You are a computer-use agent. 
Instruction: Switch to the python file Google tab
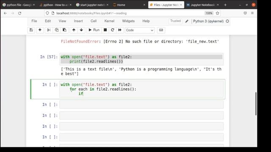[18, 5]
